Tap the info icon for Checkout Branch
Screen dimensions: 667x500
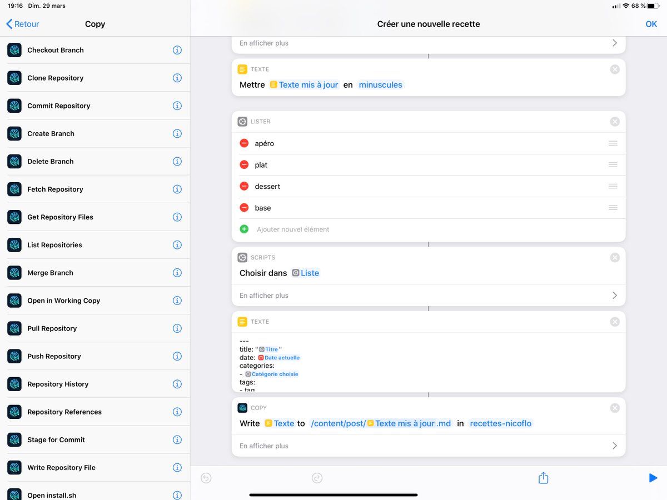[x=177, y=50]
